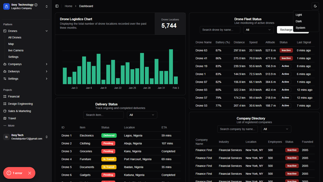Go to the Home breadcrumb link

point(69,6)
